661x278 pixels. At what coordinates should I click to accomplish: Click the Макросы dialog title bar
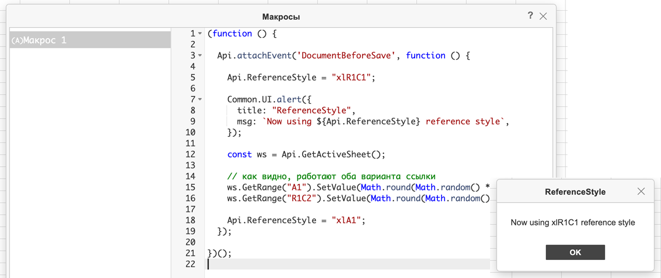click(281, 17)
